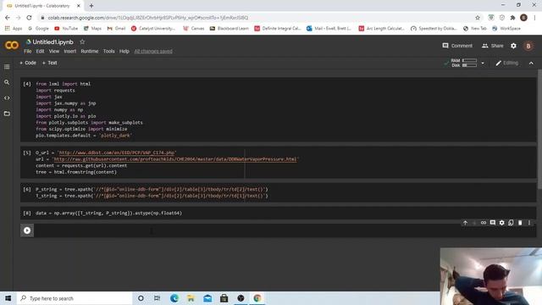Open more cell actions menu

tap(529, 223)
